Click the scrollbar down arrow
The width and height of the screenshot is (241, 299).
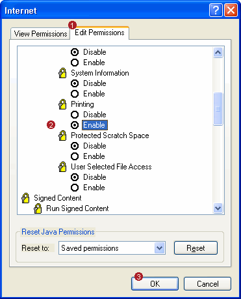(218, 208)
